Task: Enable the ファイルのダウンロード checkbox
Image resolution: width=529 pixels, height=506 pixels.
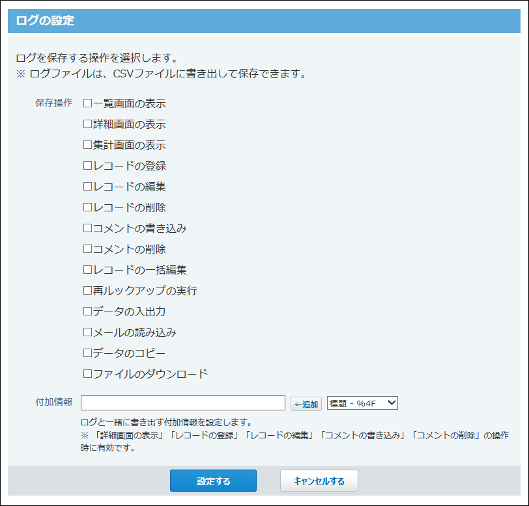Action: pyautogui.click(x=87, y=373)
